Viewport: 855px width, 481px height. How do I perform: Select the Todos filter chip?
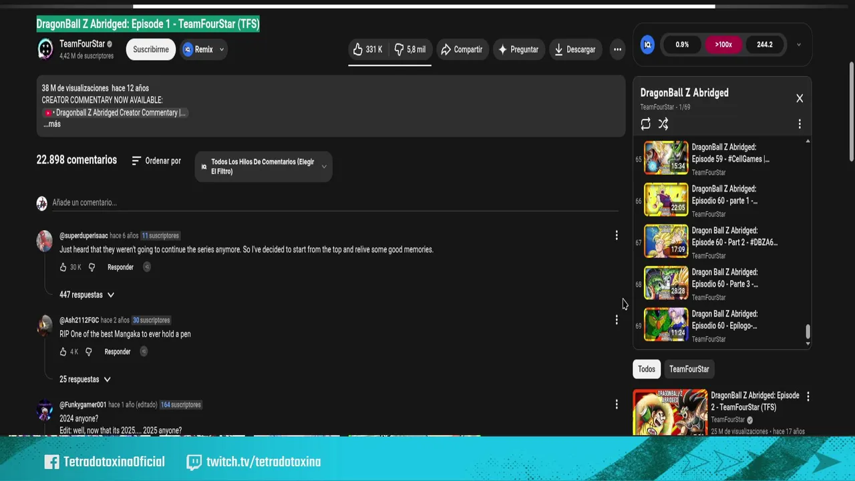(647, 369)
